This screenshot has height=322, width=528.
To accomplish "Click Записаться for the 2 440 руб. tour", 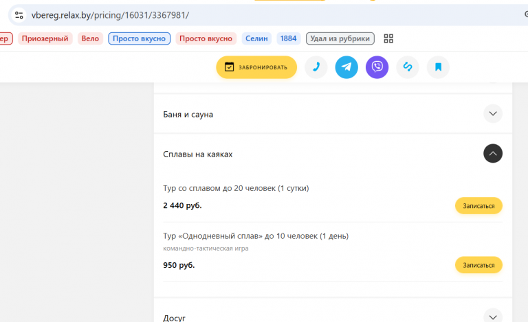I will (x=478, y=206).
